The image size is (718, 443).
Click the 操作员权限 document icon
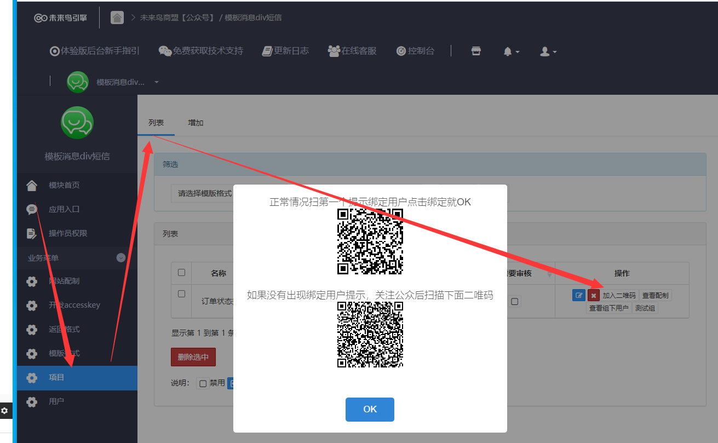(x=32, y=233)
